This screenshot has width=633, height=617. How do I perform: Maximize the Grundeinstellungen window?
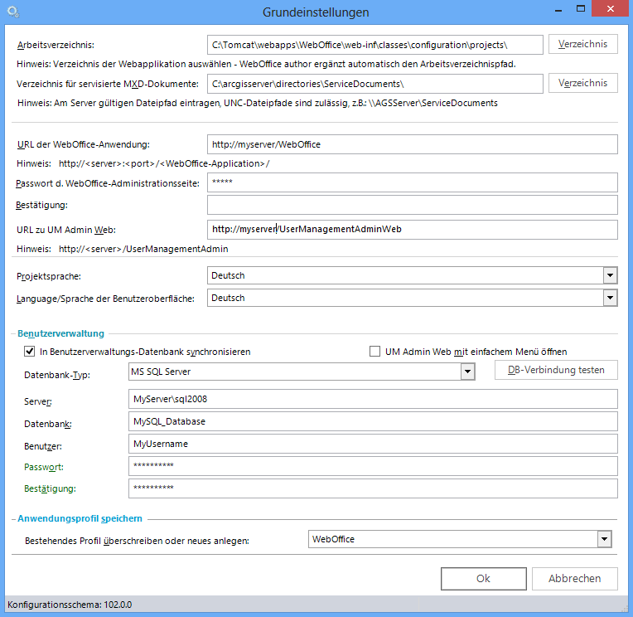click(x=581, y=8)
